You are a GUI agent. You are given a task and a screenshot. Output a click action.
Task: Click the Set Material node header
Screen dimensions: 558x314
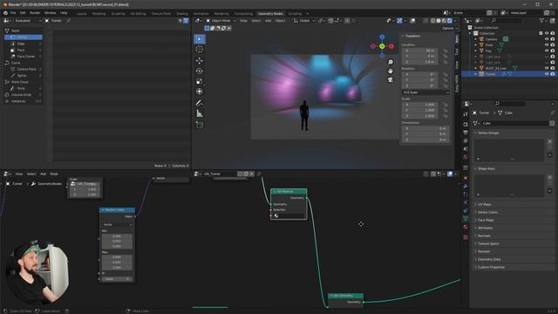[x=289, y=192]
